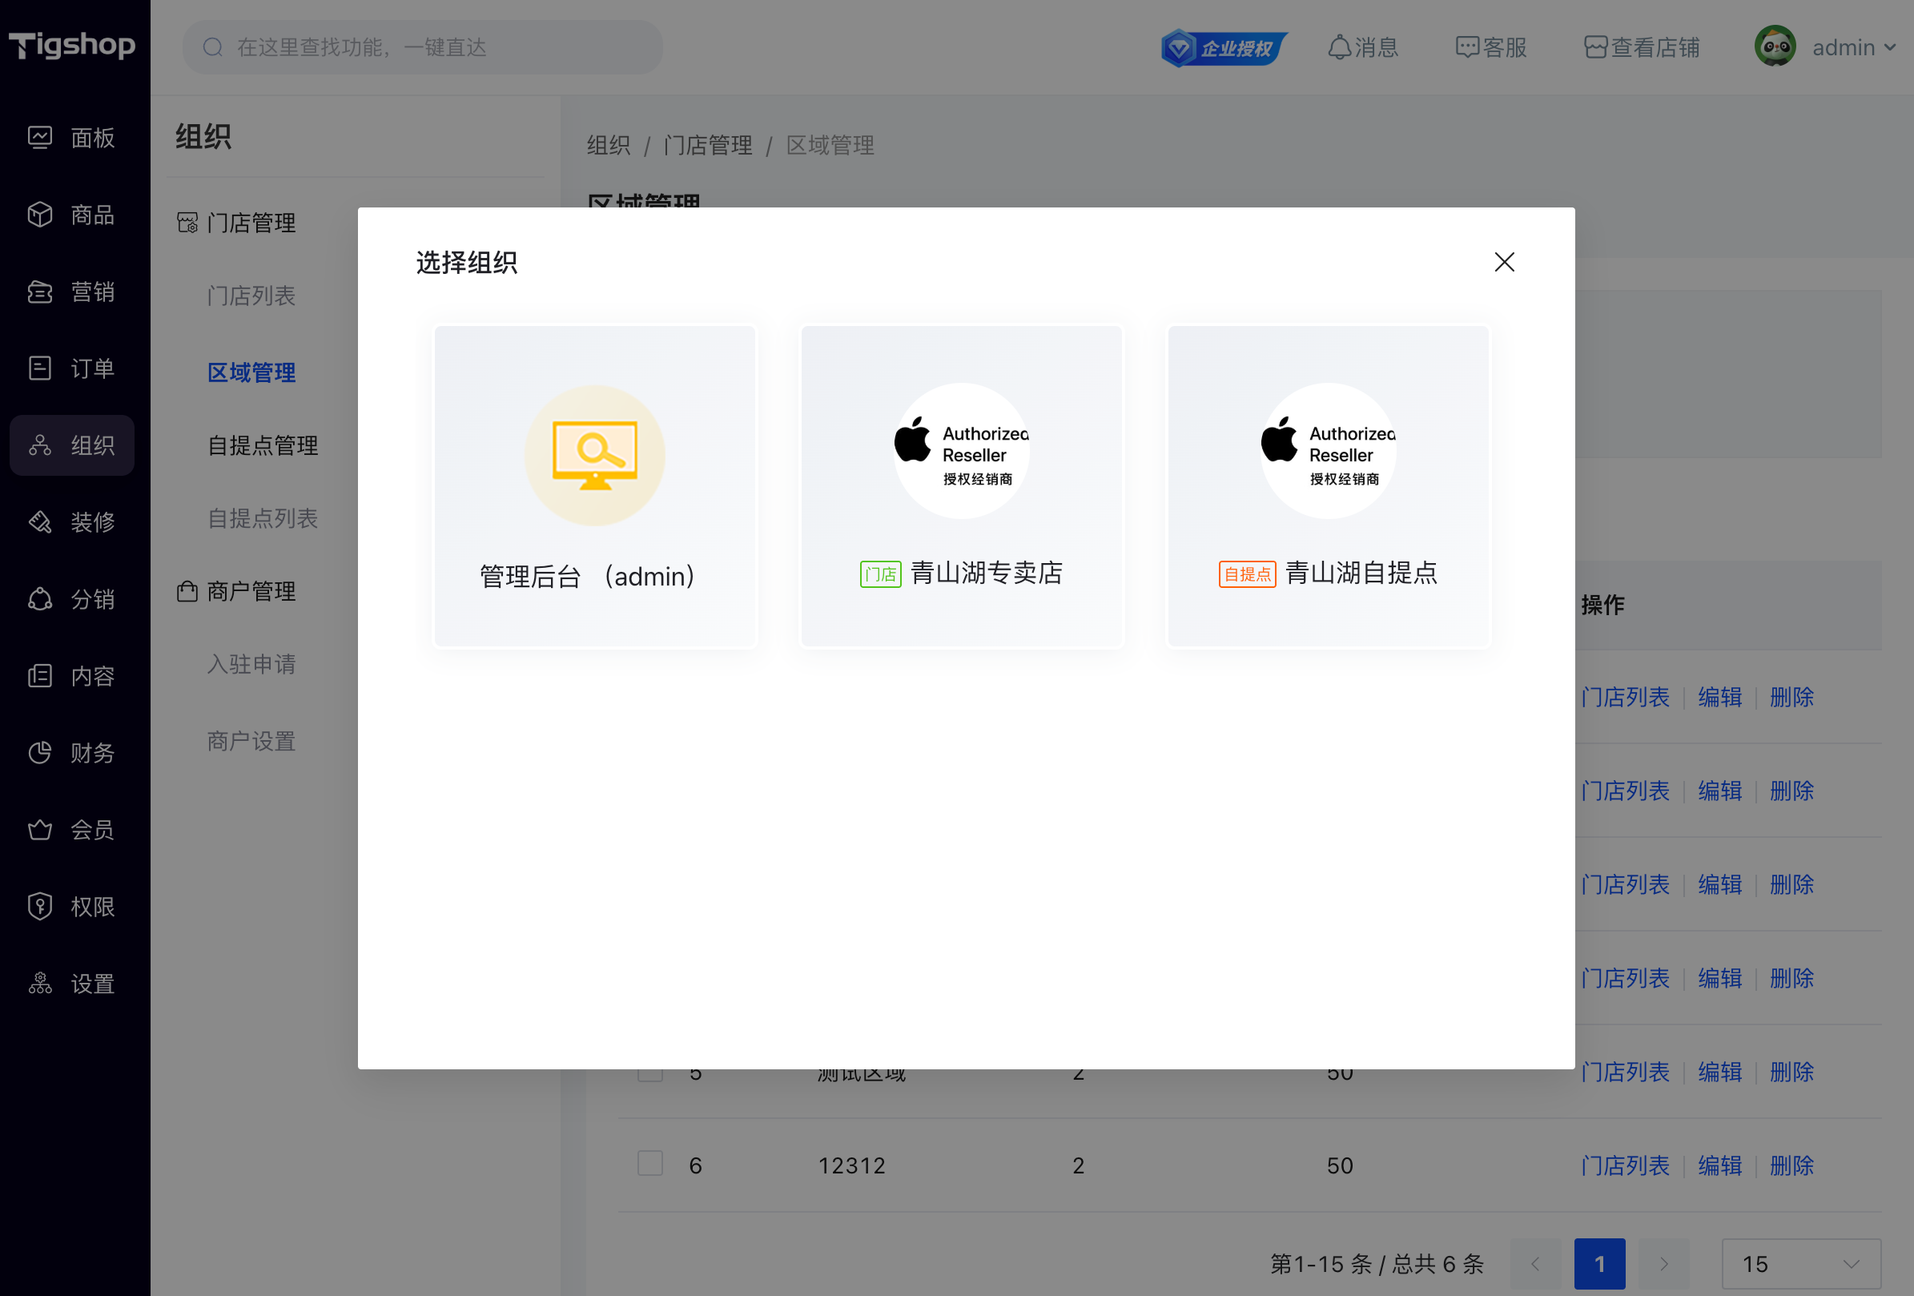Viewport: 1914px width, 1296px height.
Task: Open the 财务 finance sidebar icon
Action: (39, 752)
